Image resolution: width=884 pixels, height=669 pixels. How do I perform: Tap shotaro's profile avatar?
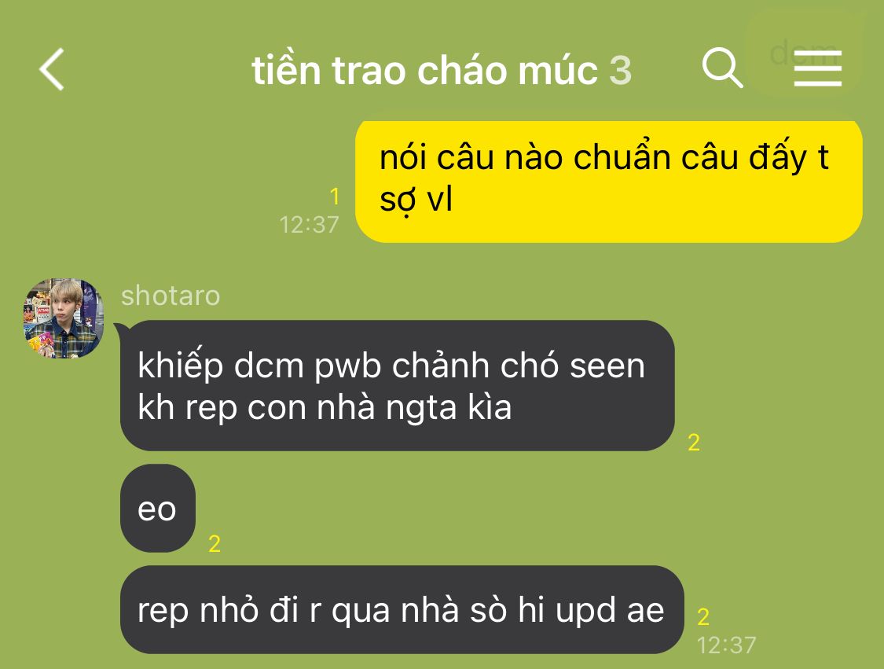tap(64, 318)
